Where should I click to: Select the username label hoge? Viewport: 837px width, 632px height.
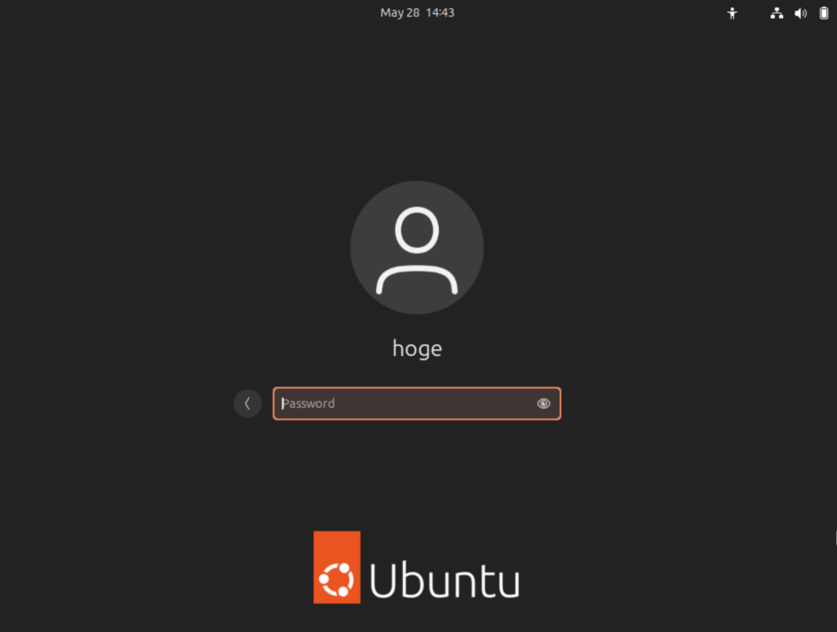coord(417,348)
